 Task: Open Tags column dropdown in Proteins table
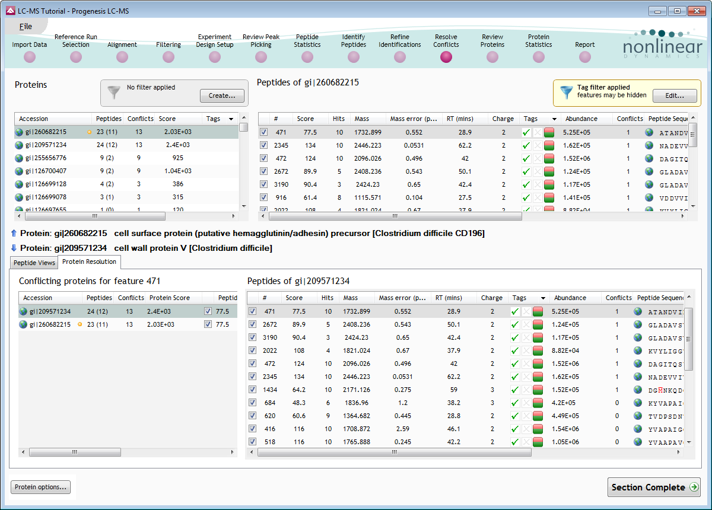click(x=231, y=119)
